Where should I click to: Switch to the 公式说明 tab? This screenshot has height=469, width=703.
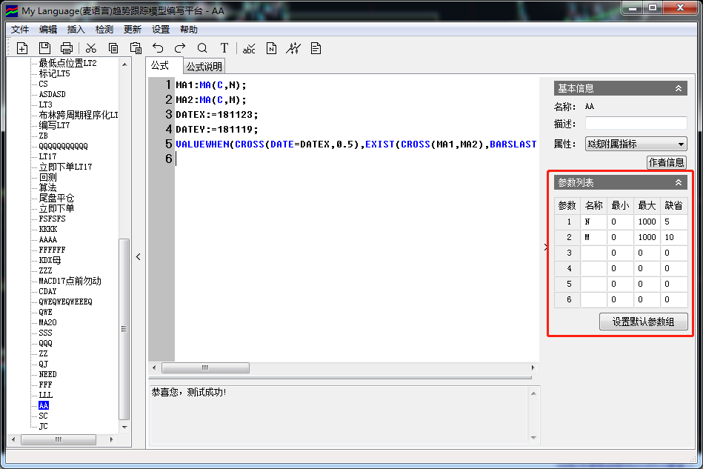point(204,67)
